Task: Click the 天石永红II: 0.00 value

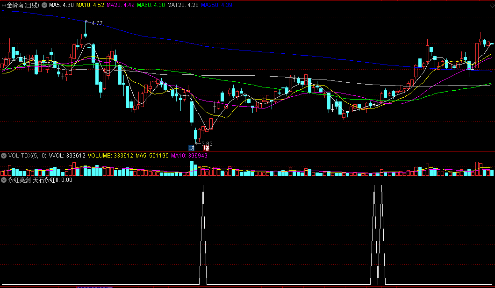Action: tap(52, 180)
